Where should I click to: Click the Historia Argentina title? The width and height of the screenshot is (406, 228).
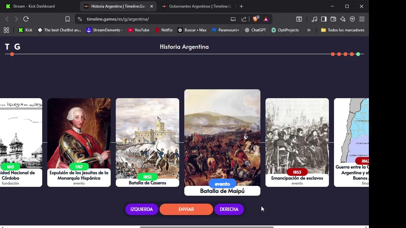[184, 47]
